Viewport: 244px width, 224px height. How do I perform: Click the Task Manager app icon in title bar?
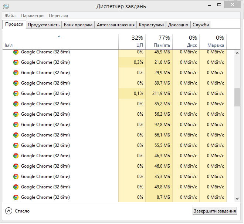point(6,6)
